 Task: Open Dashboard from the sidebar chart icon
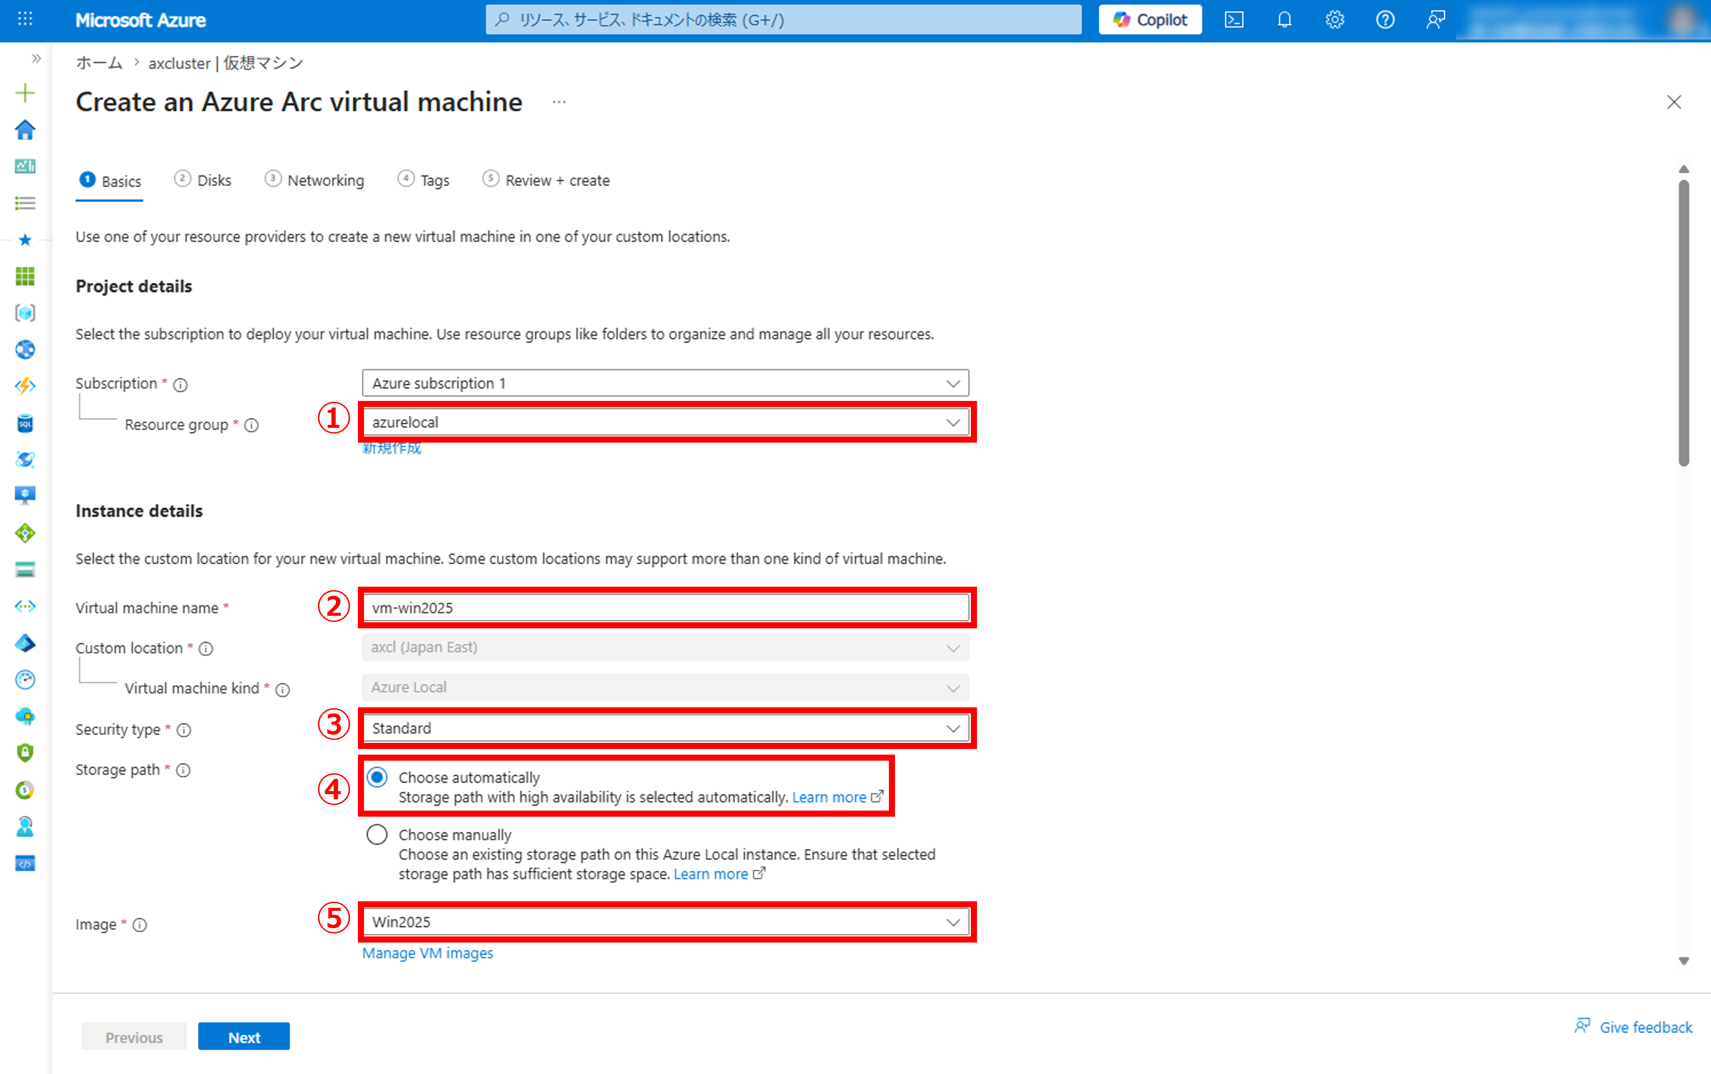coord(25,166)
